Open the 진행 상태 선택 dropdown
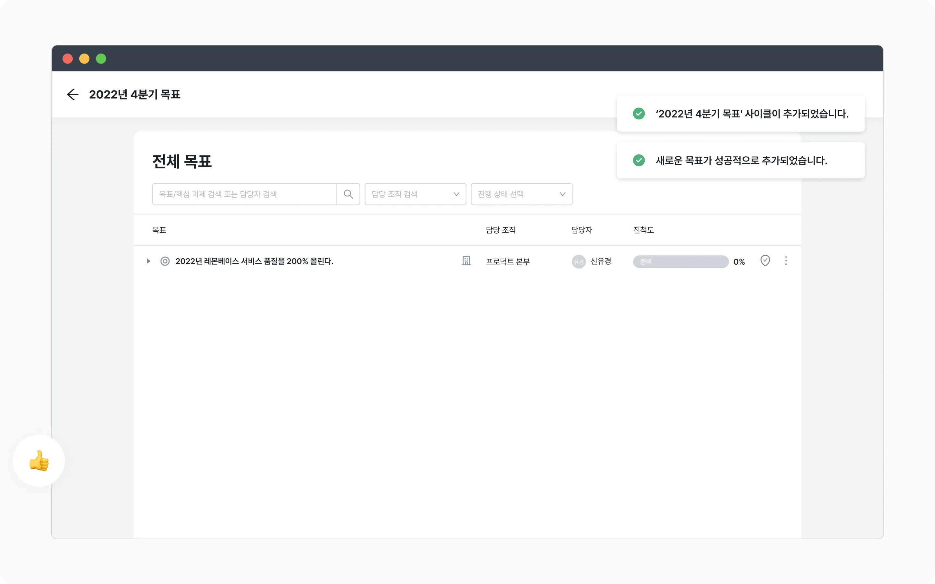 (522, 194)
